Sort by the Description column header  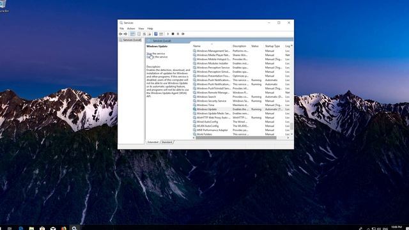coord(240,46)
